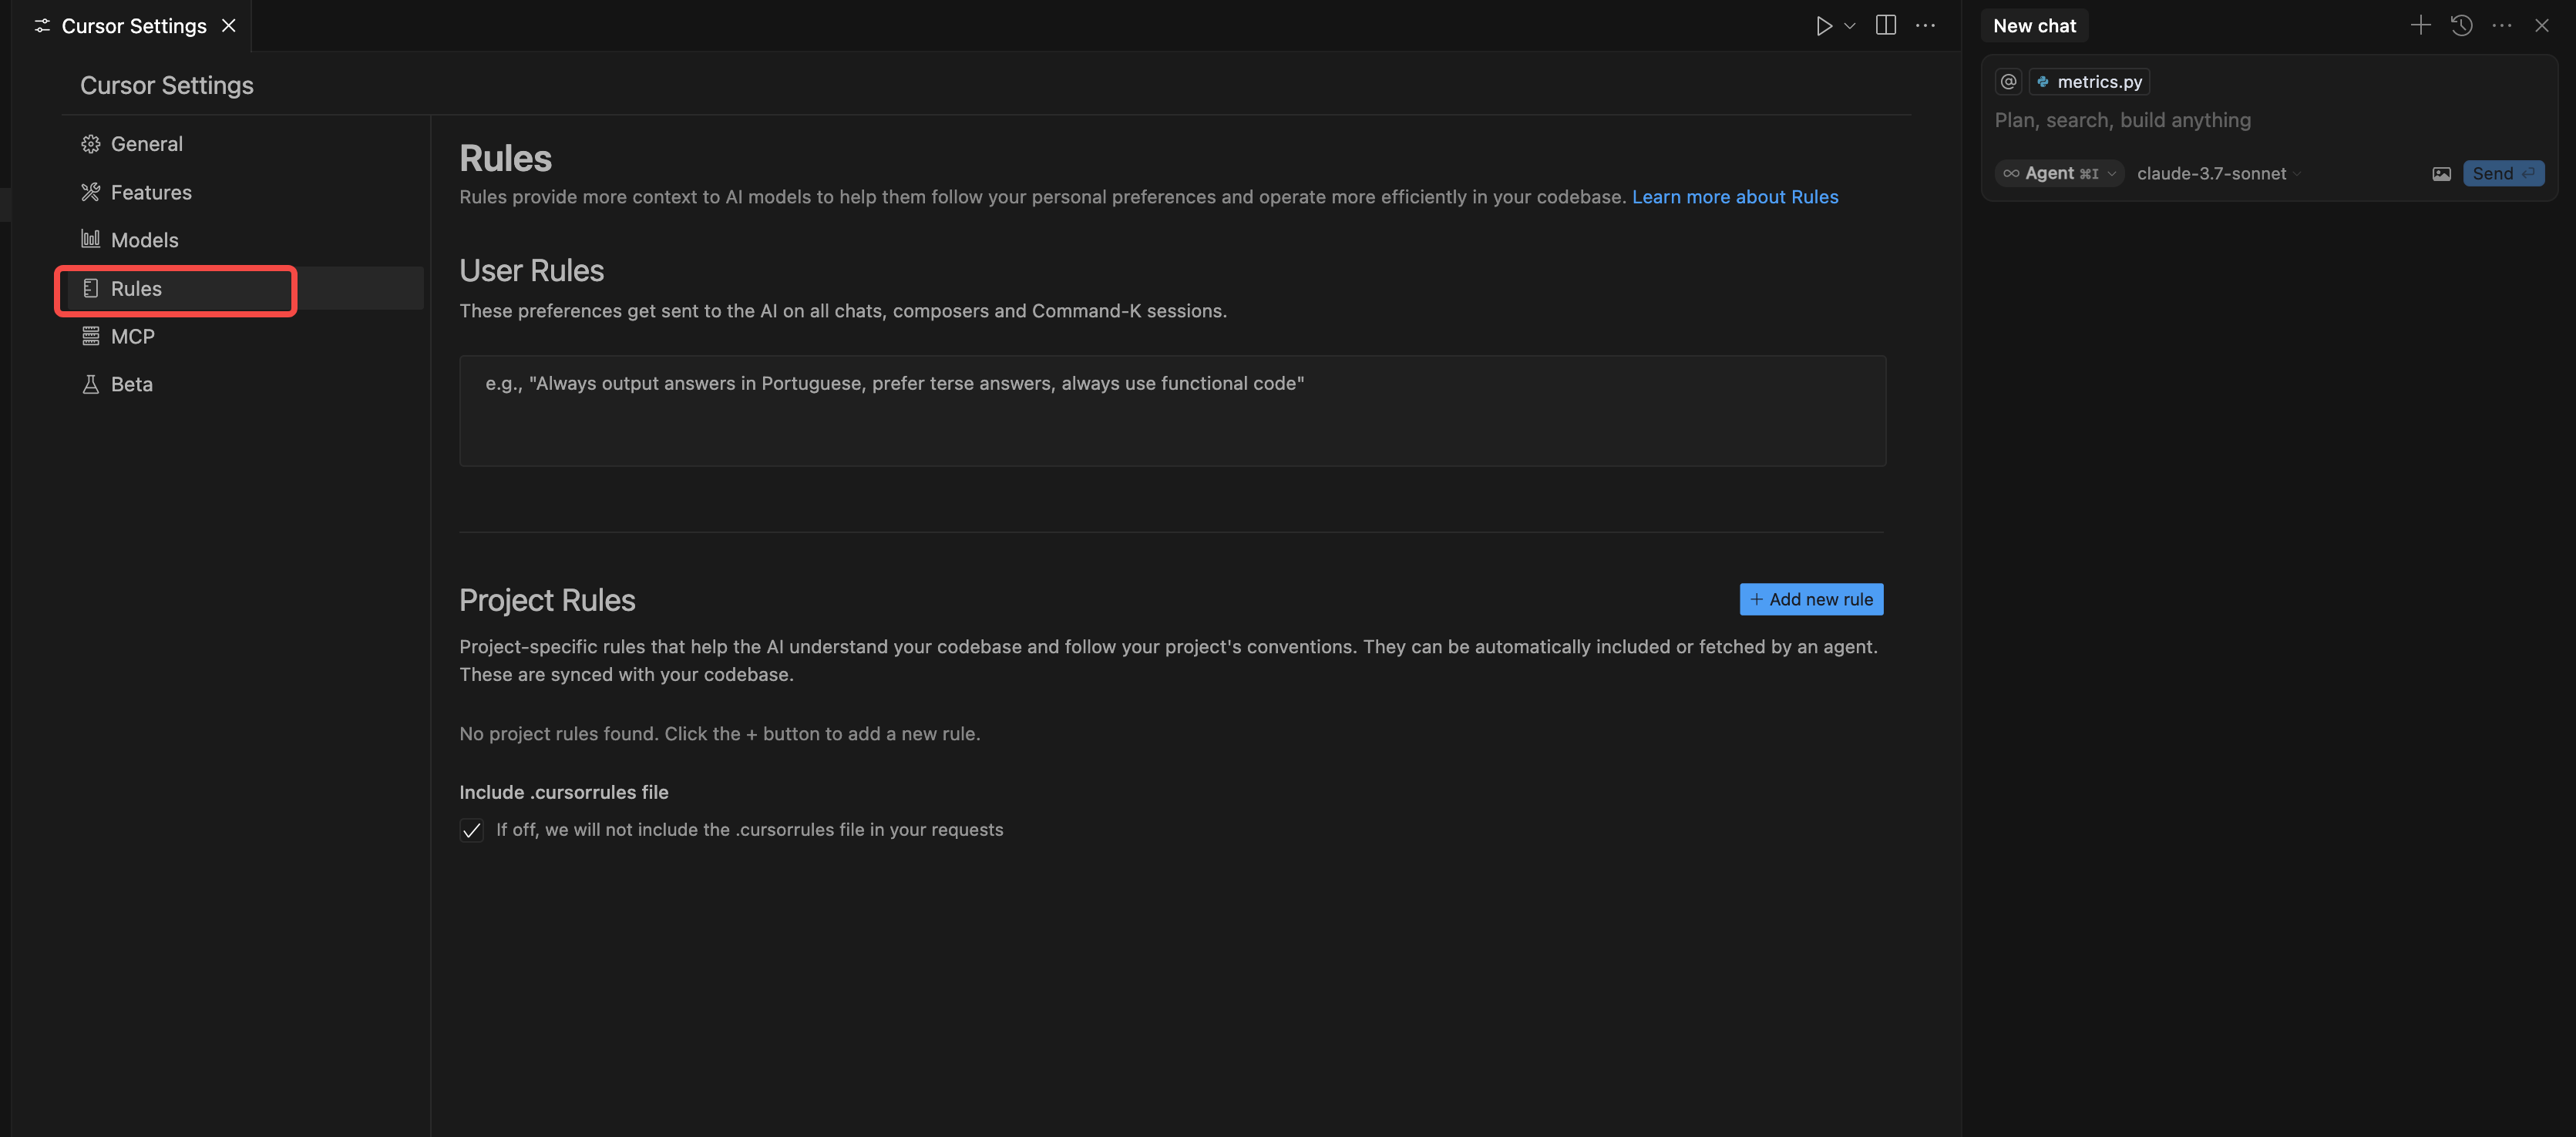This screenshot has height=1137, width=2576.
Task: Click the Cursor Settings tab sliders icon
Action: (x=42, y=26)
